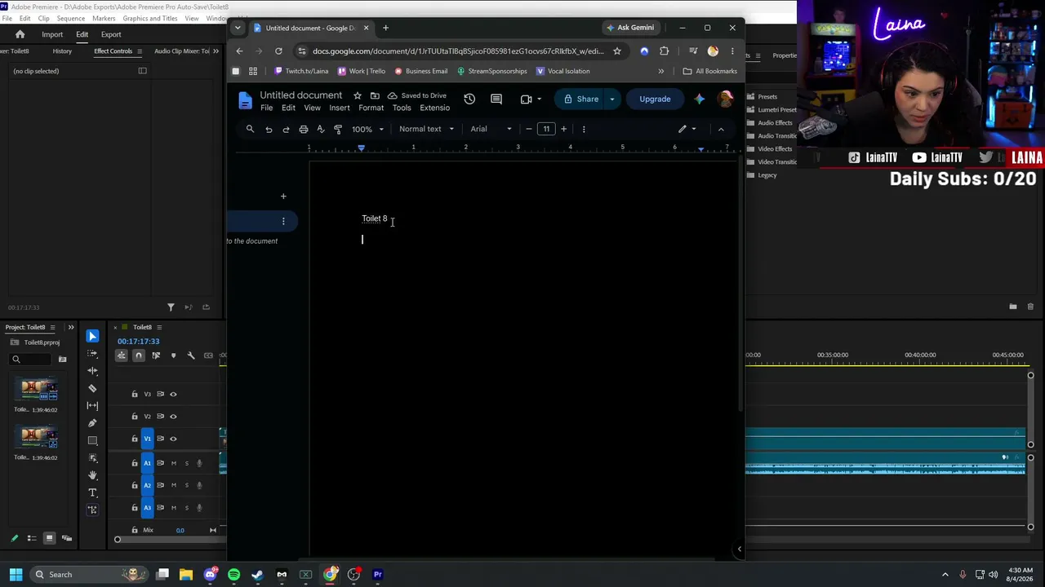Click the Redo icon in Google Docs

point(286,129)
